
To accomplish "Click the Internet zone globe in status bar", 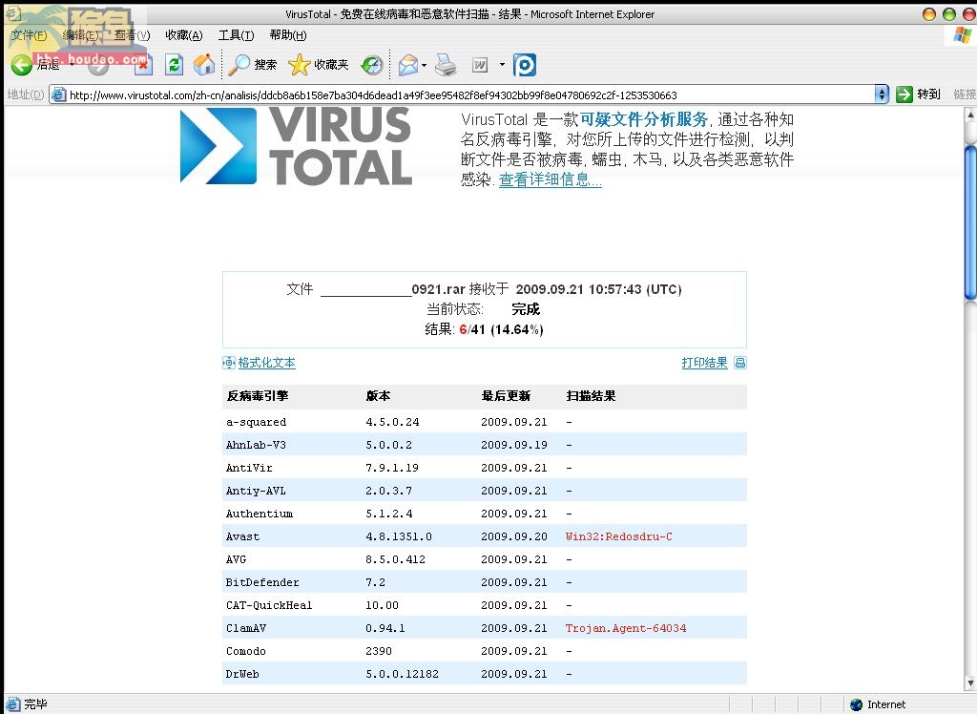I will pyautogui.click(x=857, y=704).
